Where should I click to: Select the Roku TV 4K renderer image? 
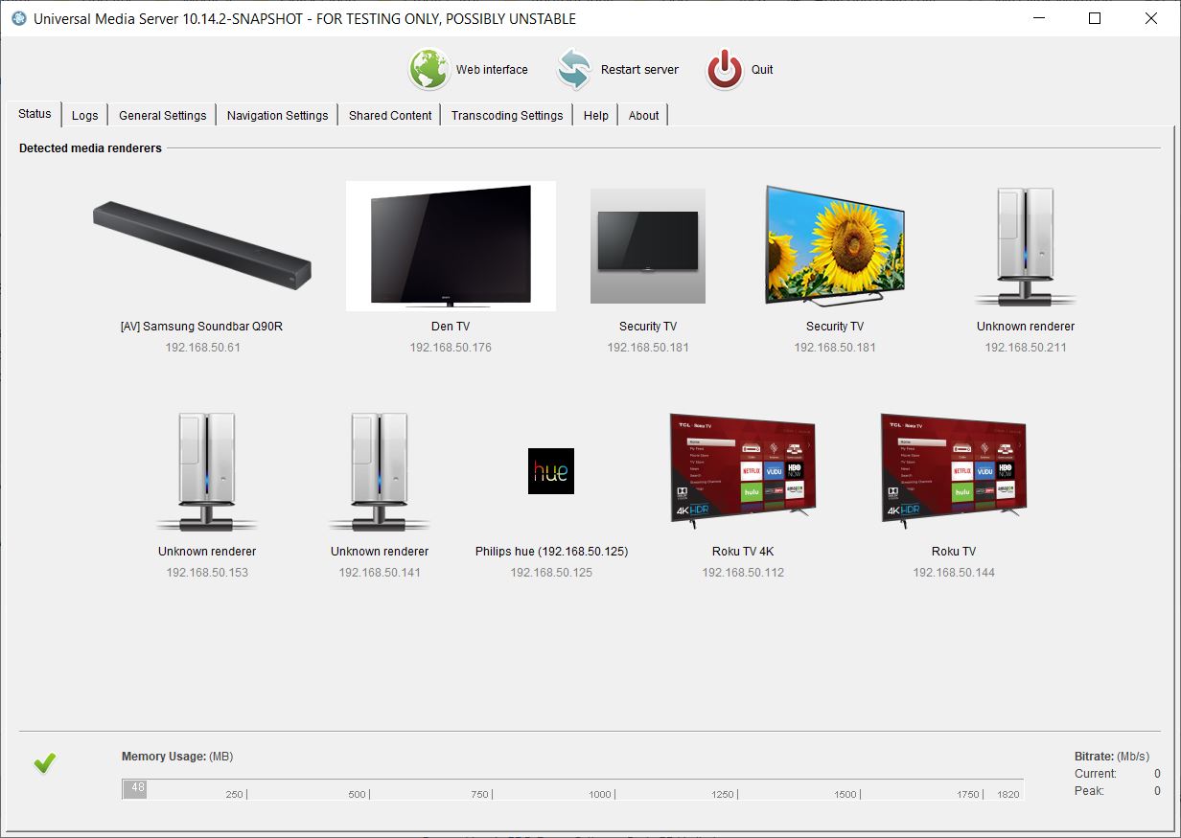click(743, 469)
